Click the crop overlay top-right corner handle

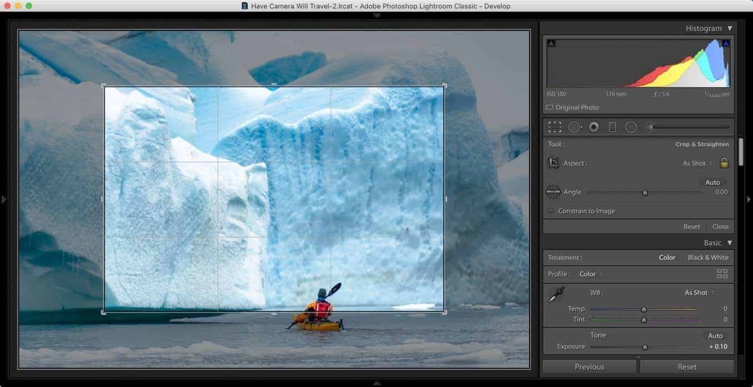coord(444,86)
